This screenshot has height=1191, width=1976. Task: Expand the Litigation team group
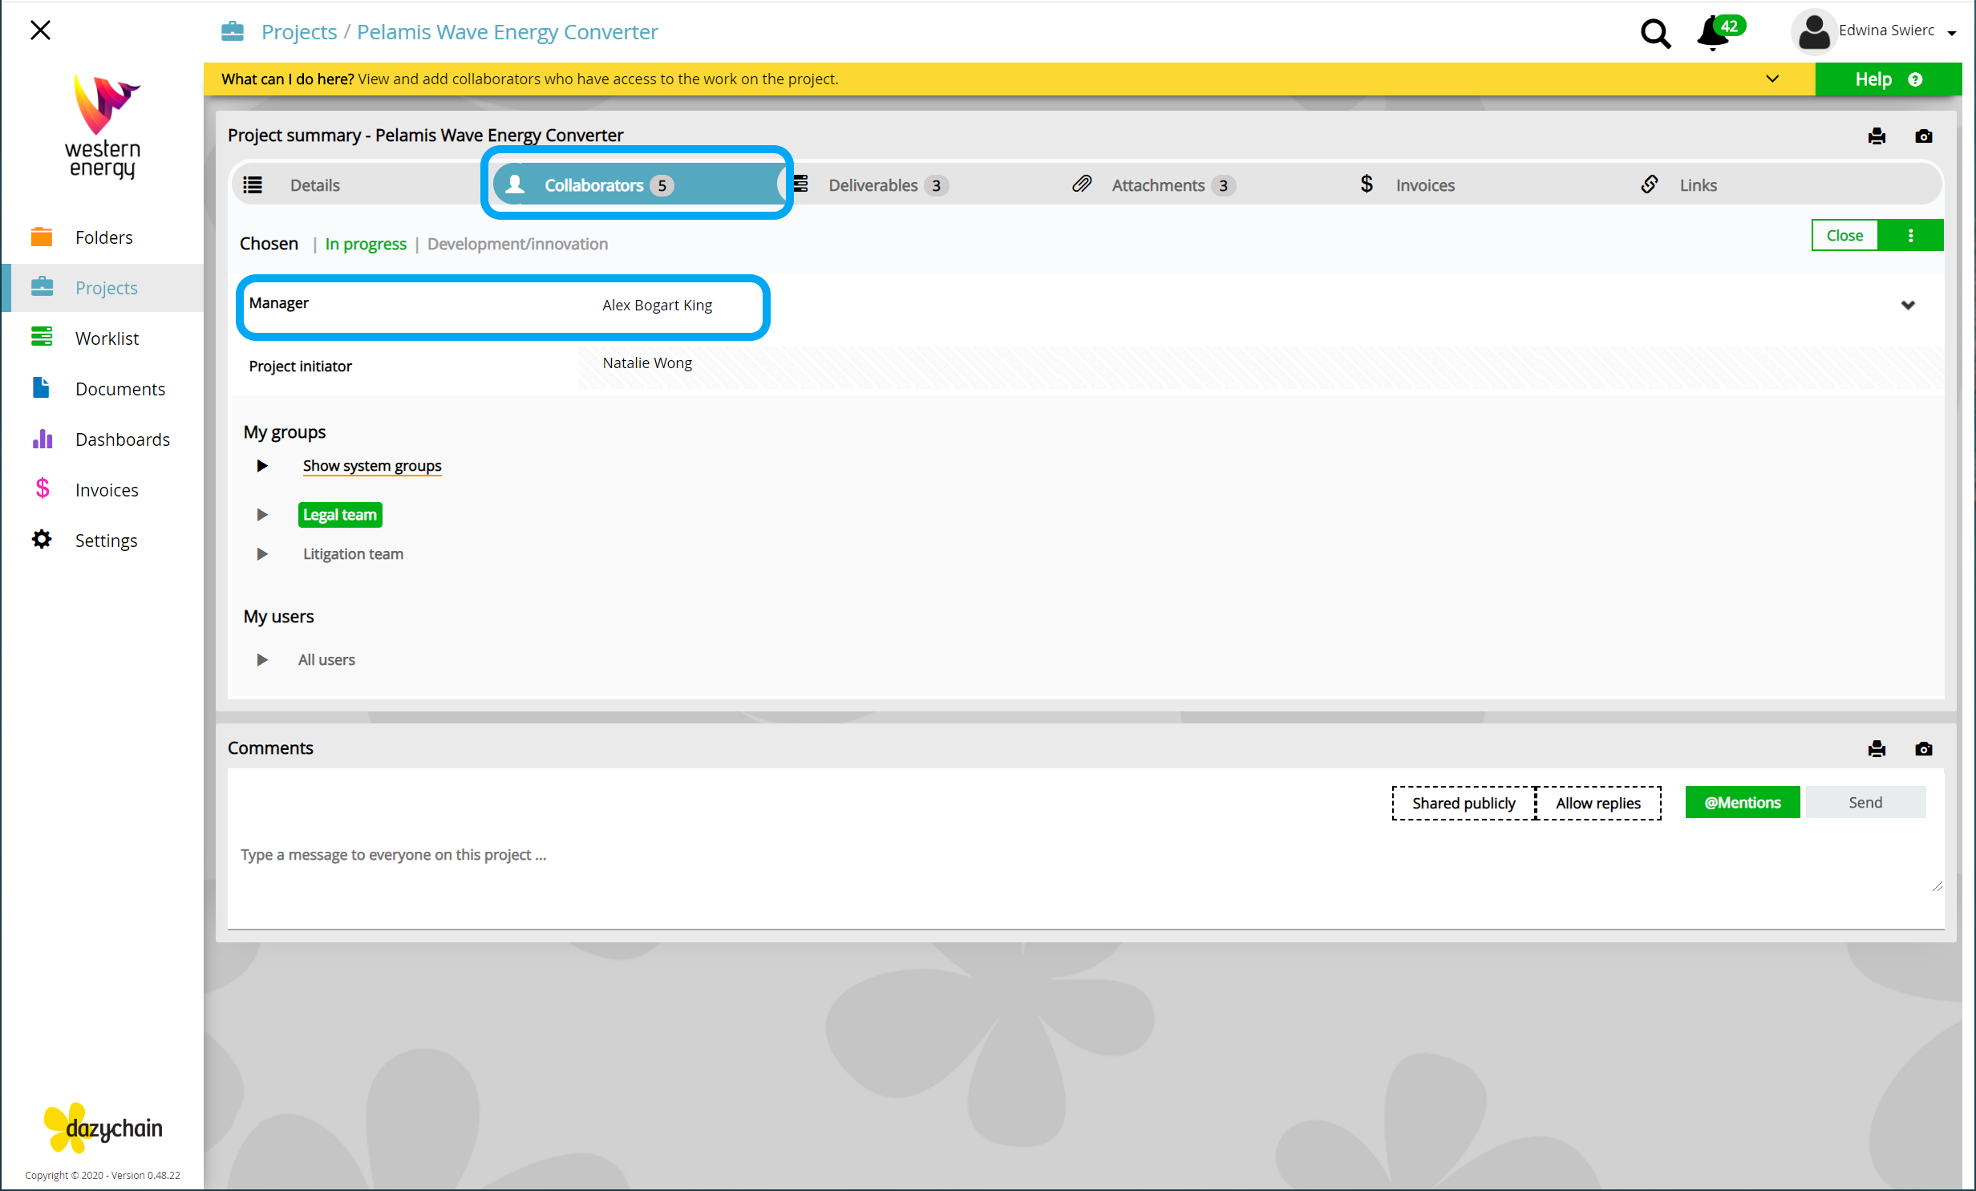tap(262, 554)
